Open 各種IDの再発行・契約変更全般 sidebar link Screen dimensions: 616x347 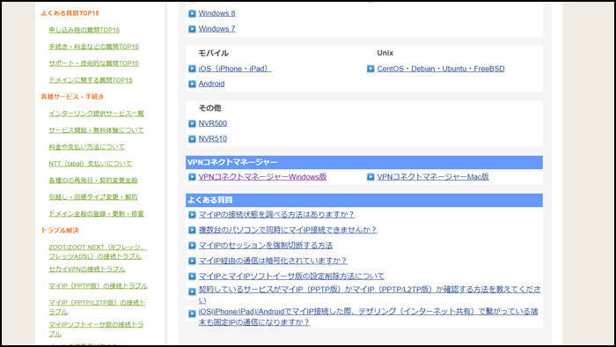coord(93,181)
